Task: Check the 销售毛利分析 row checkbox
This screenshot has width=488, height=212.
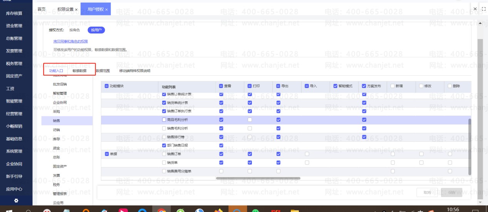Action: pos(164,128)
